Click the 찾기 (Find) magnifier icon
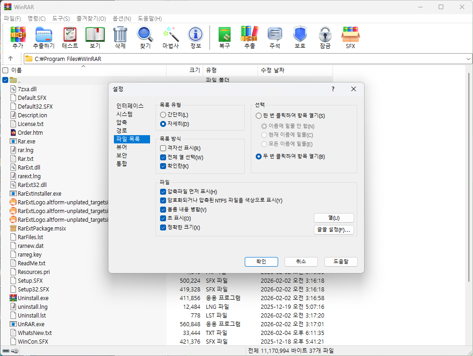This screenshot has height=356, width=473. click(145, 34)
